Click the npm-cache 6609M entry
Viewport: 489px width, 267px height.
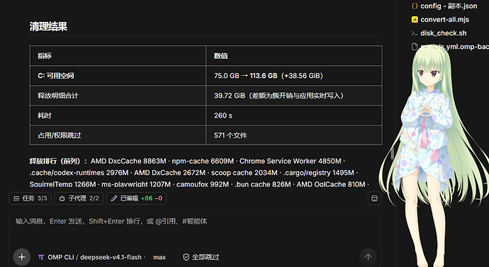click(203, 161)
